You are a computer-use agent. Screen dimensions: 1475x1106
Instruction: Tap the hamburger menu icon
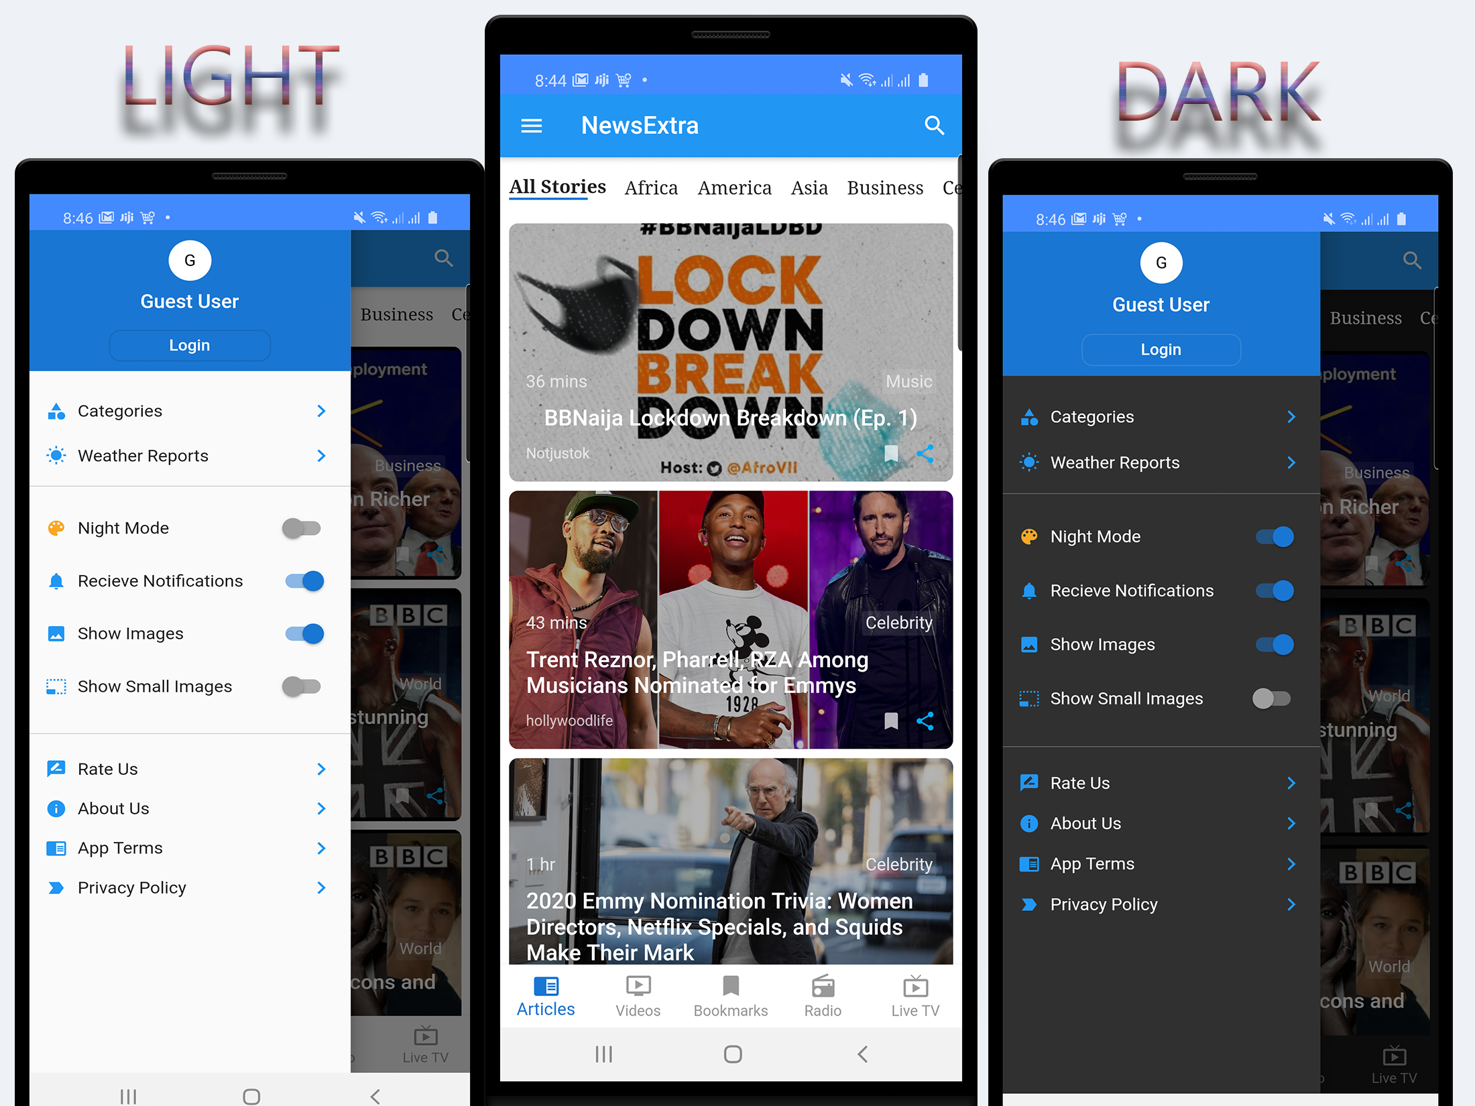[533, 125]
